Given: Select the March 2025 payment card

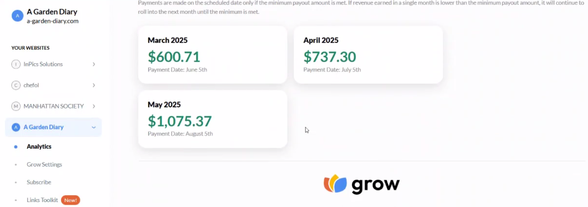Looking at the screenshot, I should click(x=213, y=55).
